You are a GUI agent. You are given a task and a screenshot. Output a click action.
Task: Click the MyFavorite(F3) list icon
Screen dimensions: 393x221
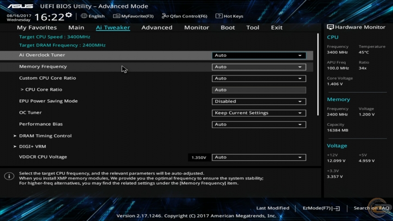click(x=116, y=16)
